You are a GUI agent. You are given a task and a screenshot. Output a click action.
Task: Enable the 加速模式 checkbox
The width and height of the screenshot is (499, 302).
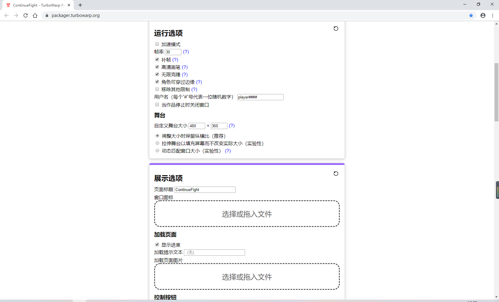[157, 44]
